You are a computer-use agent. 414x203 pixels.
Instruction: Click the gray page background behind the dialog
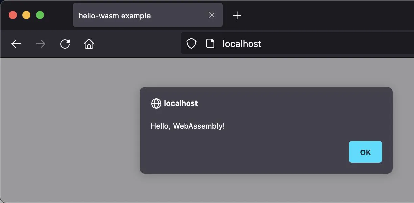(68, 135)
